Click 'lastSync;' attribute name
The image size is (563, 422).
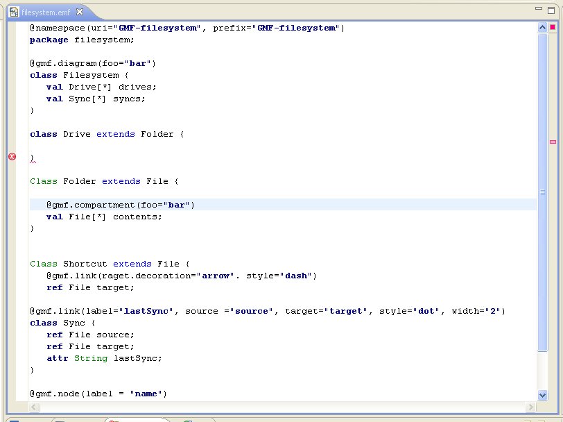tap(138, 358)
